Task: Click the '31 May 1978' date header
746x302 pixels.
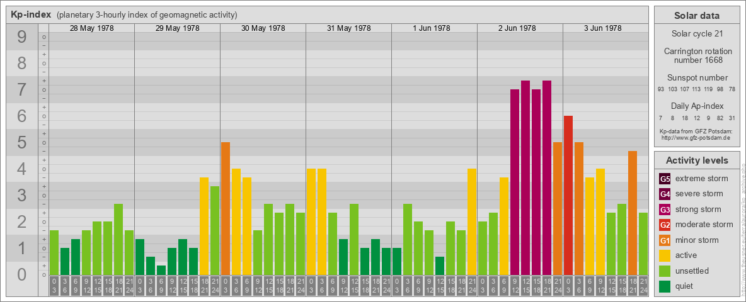Action: (x=348, y=28)
